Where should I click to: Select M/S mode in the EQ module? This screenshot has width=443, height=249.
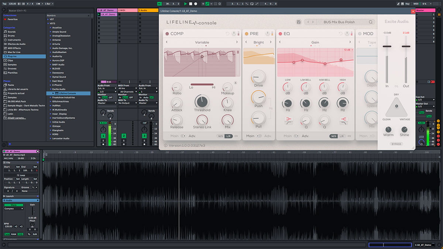click(334, 136)
